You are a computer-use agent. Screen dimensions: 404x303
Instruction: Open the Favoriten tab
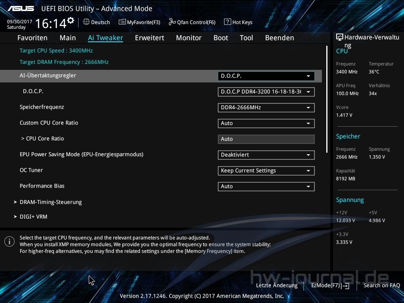[32, 38]
